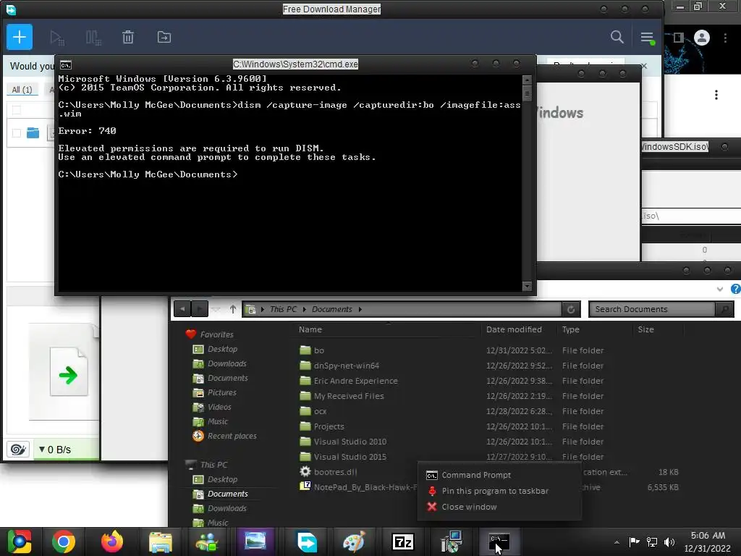Sort files by Size column
Screen dimensions: 741x556
tap(645, 329)
